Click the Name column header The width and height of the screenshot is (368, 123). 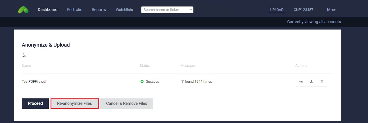[26, 66]
